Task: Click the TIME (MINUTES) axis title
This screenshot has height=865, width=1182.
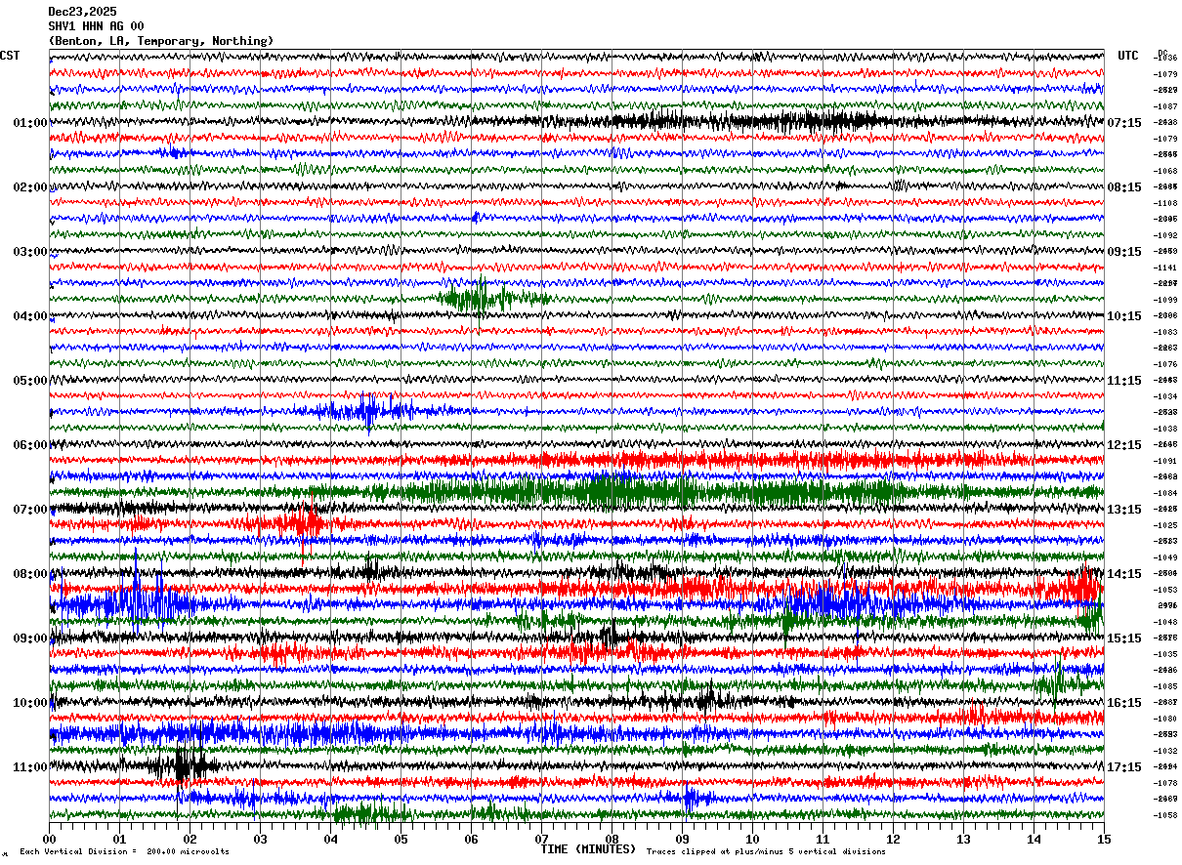Action: (588, 849)
